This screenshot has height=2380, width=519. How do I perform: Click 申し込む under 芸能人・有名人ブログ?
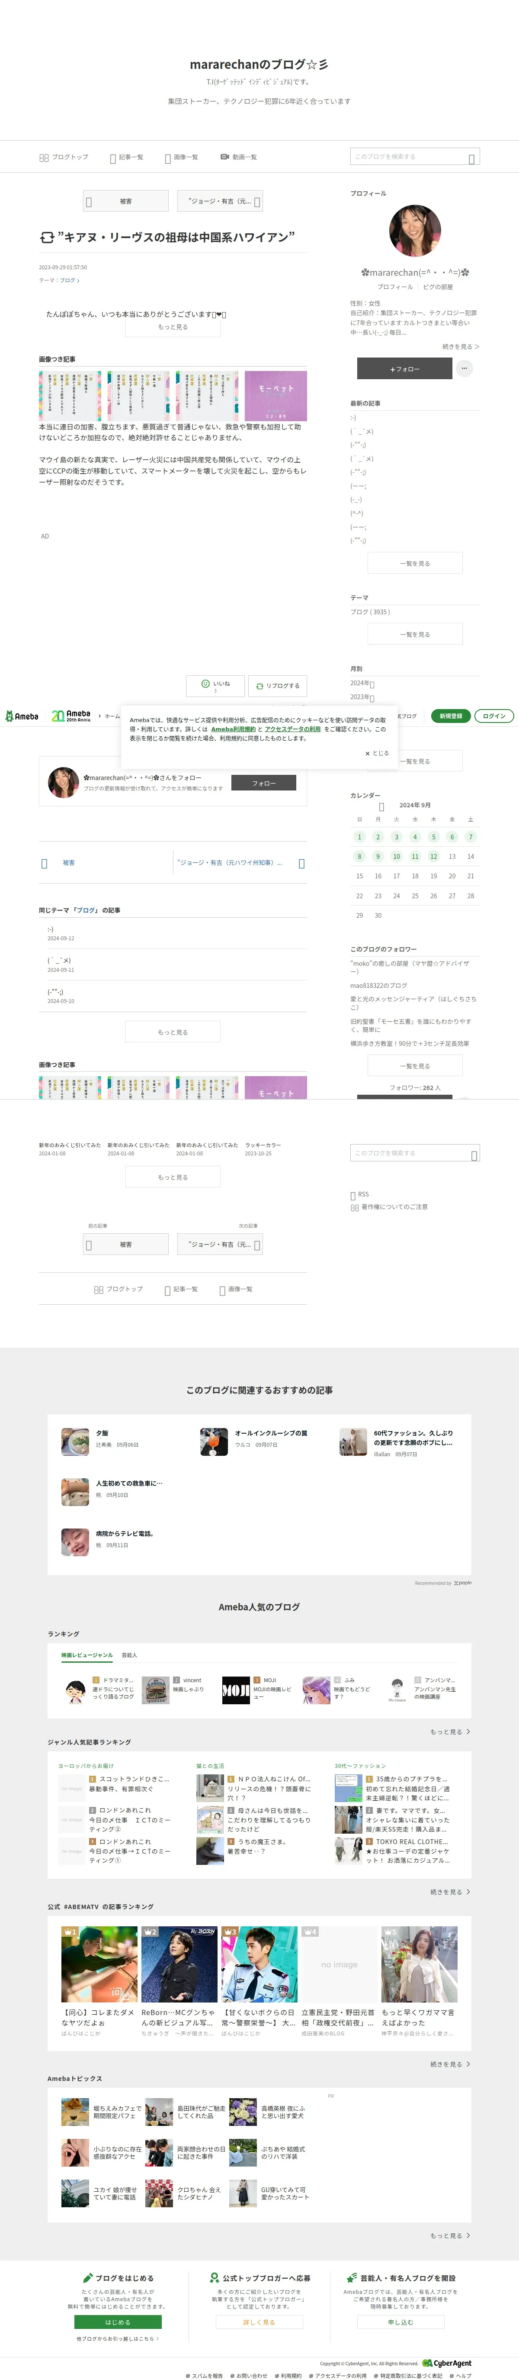click(400, 2322)
